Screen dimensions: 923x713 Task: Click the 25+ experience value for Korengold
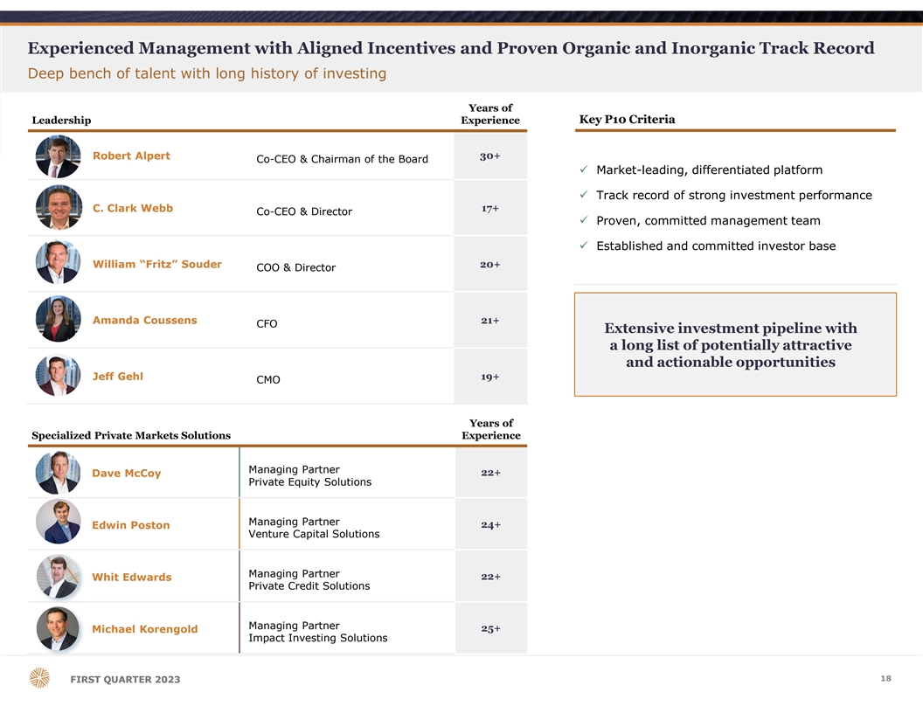(490, 629)
